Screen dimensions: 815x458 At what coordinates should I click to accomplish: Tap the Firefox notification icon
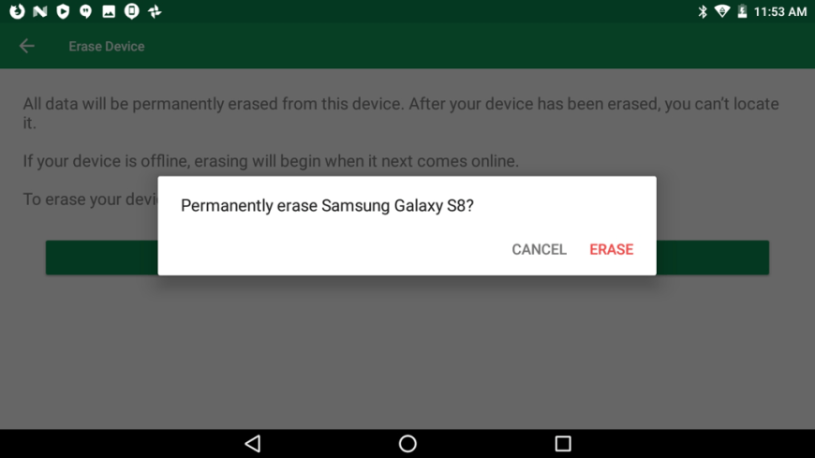point(17,11)
